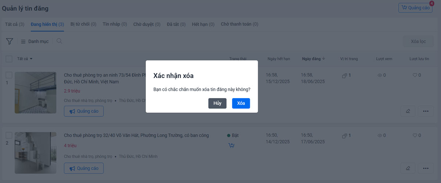Confirm deletion with the Xóa button
Image resolution: width=441 pixels, height=183 pixels.
coord(241,103)
